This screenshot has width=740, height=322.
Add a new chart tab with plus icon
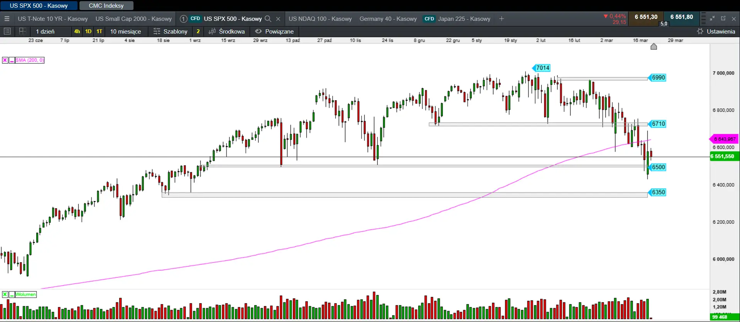coord(502,19)
